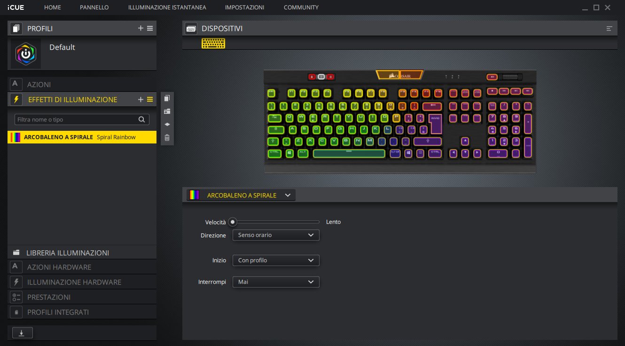The height and width of the screenshot is (346, 625).
Task: Click the lightning bolt lighting effects icon
Action: [x=16, y=99]
